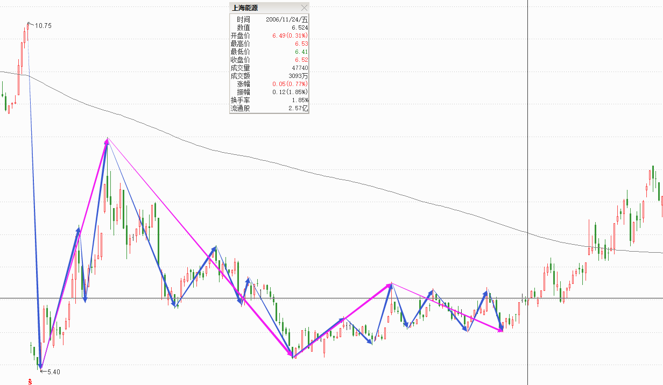
Task: Click the crosshair intersection point on chart
Action: [x=527, y=298]
